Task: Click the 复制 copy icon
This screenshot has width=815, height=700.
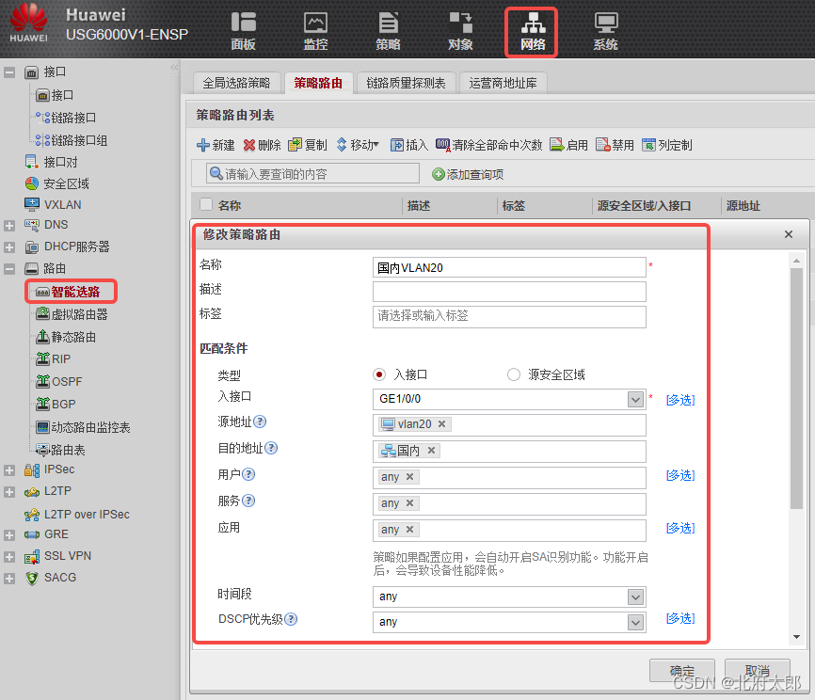Action: 295,145
